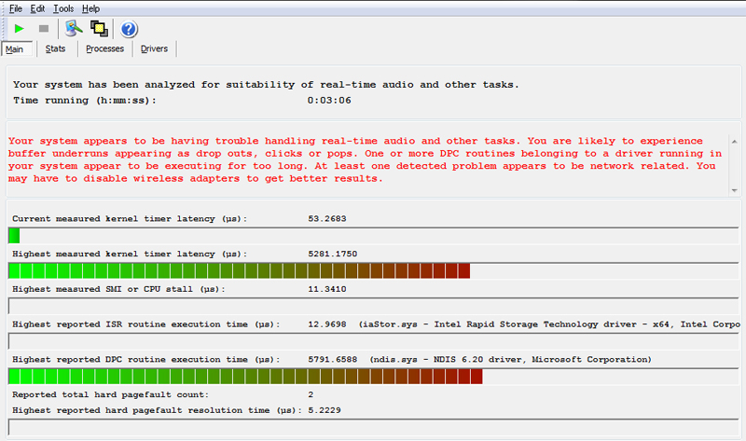This screenshot has height=441, width=746.
Task: Select the pagefault resolution value 5.2229
Action: point(324,410)
